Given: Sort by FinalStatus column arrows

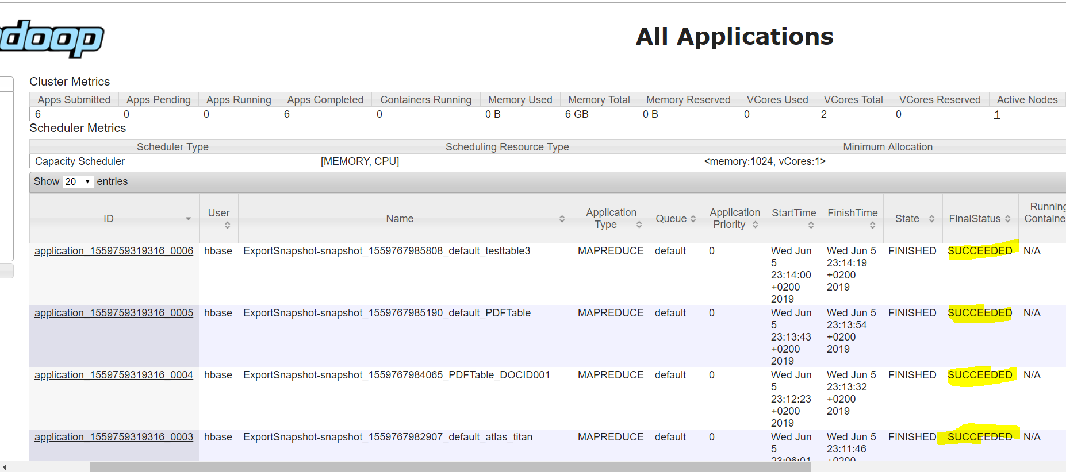Looking at the screenshot, I should click(x=1007, y=219).
